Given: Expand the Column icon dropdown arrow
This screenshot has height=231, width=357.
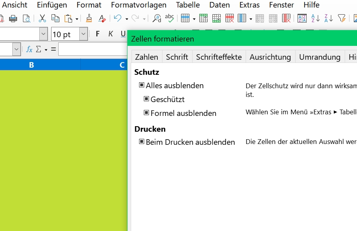Looking at the screenshot, I should (251, 19).
